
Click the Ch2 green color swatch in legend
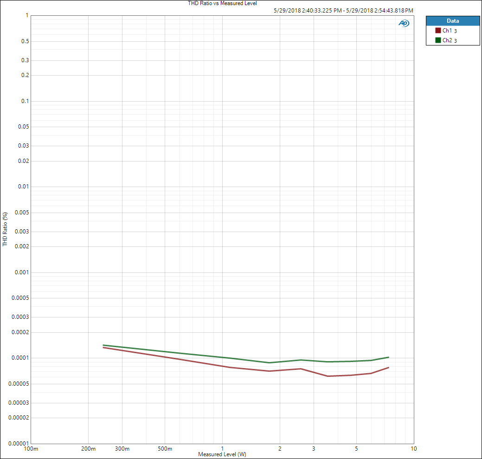[x=438, y=40]
